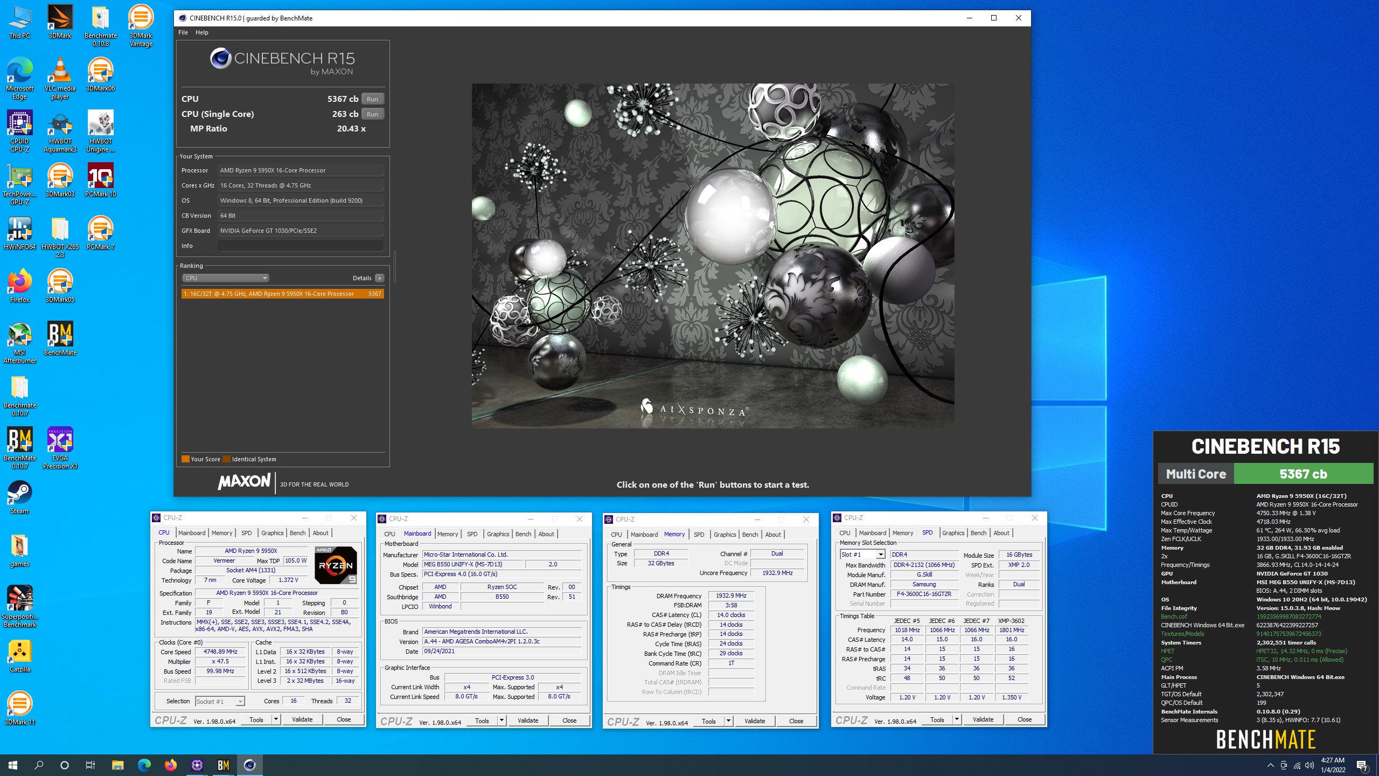This screenshot has height=776, width=1379.
Task: Open Tools dropdown arrow in CPU-Z SPD window
Action: (957, 719)
